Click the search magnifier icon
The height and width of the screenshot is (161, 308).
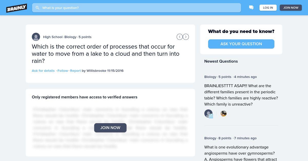[37, 8]
